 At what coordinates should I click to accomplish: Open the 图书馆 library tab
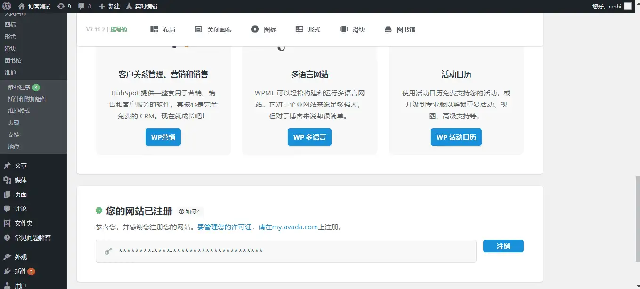coord(400,30)
